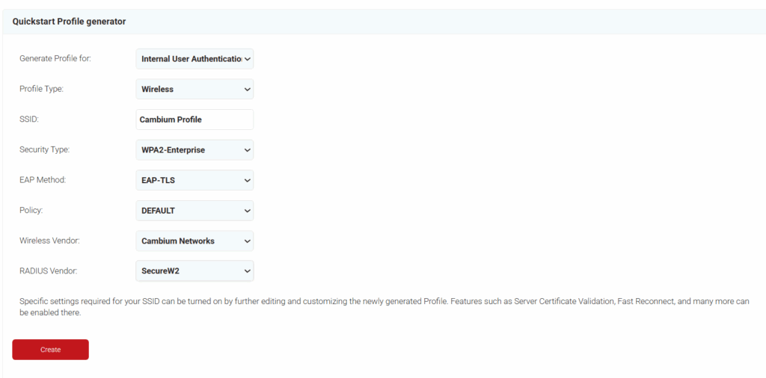766x378 pixels.
Task: Click the Profile Type label
Action: (x=41, y=89)
